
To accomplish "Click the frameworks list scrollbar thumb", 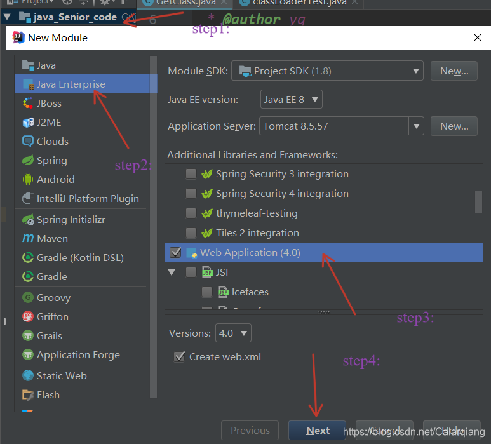I will tap(478, 202).
